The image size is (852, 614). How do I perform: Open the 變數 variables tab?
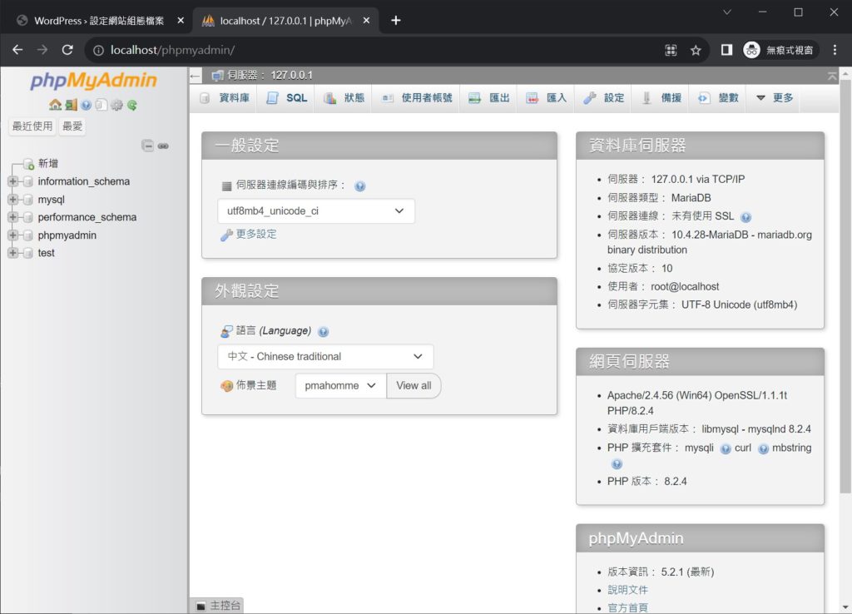coord(718,98)
